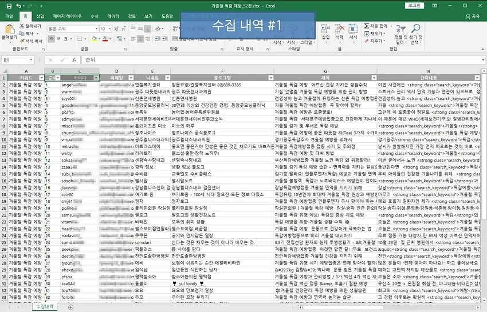Add a new sheet with the plus icon
Viewport: 487px width, 312px height.
pyautogui.click(x=71, y=307)
